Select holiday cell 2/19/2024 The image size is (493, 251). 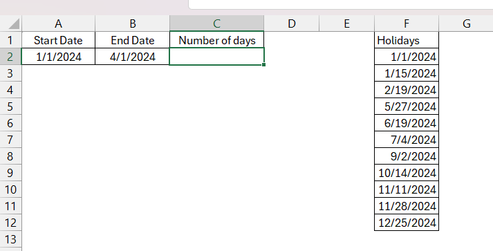407,90
